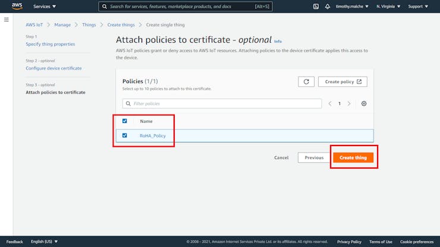440x247 pixels.
Task: Click the Create policy button
Action: click(342, 81)
